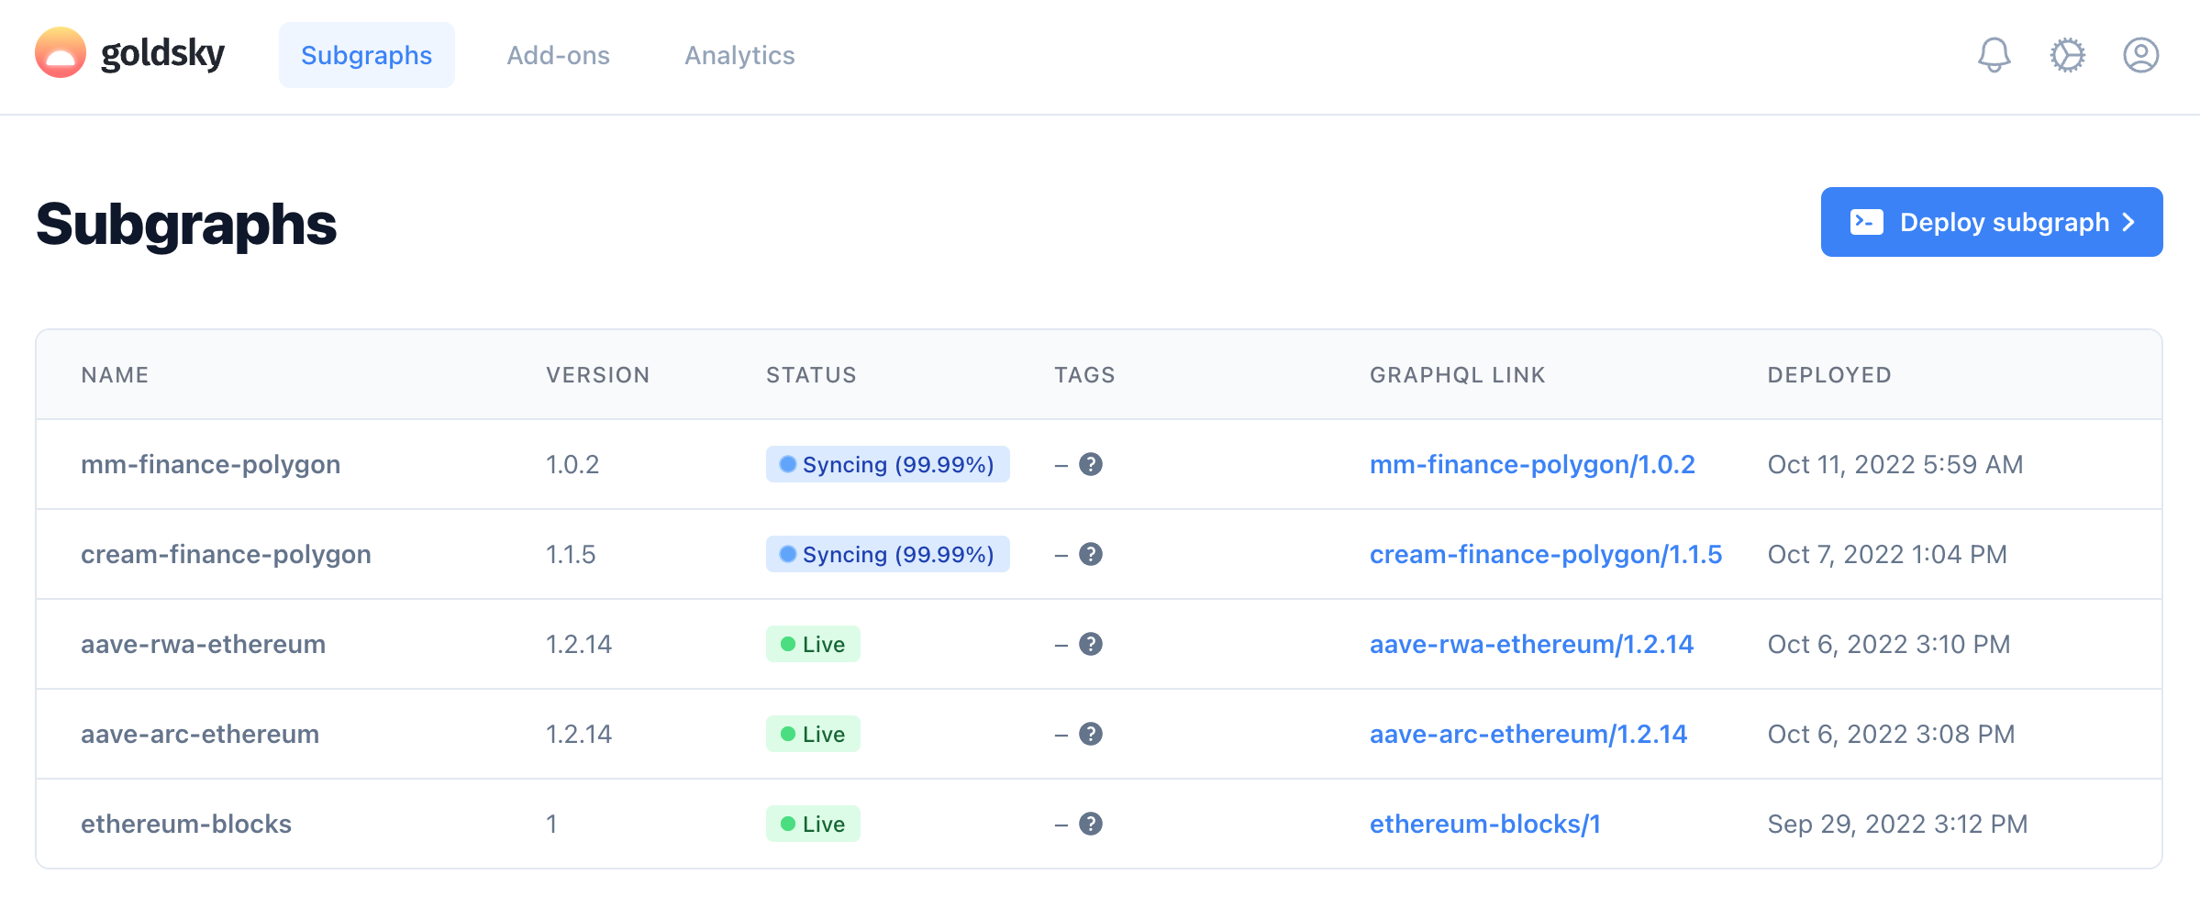
Task: Switch to the Analytics tab
Action: tap(739, 55)
